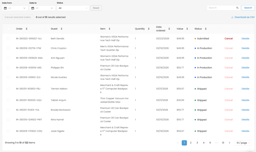The image size is (256, 152).
Task: Click the Order column sort icon
Action: (26, 29)
